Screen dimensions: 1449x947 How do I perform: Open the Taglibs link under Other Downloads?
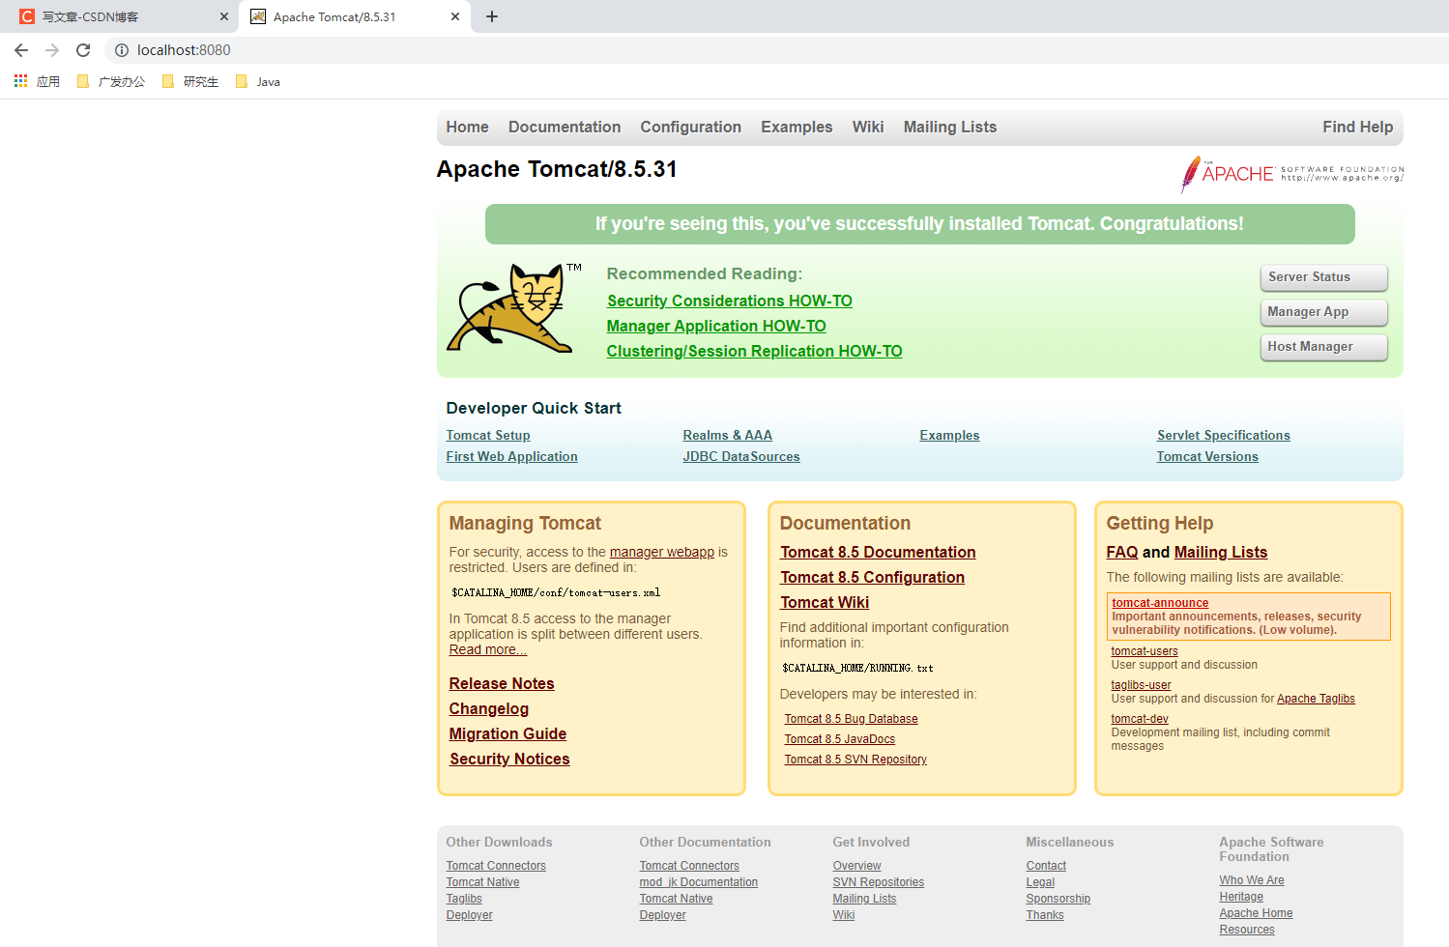tap(464, 899)
